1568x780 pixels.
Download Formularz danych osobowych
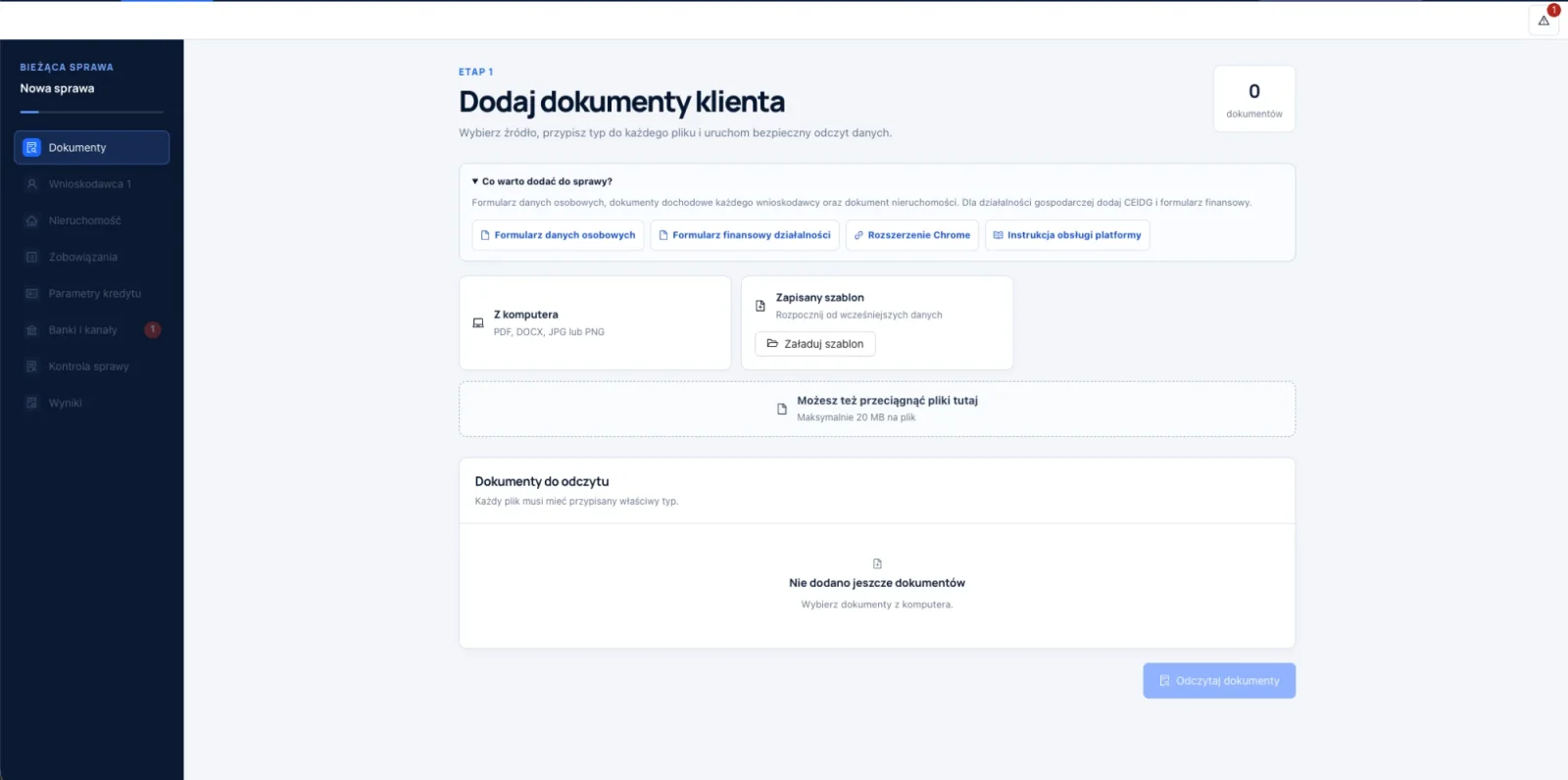click(558, 235)
